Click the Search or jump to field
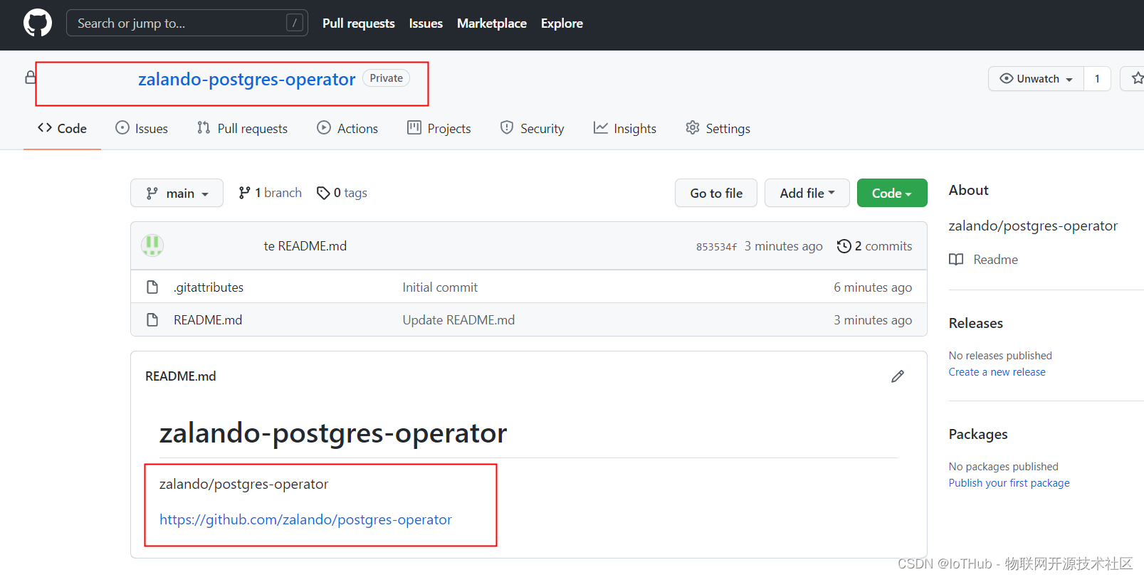Viewport: 1144px width, 577px height. coord(187,23)
